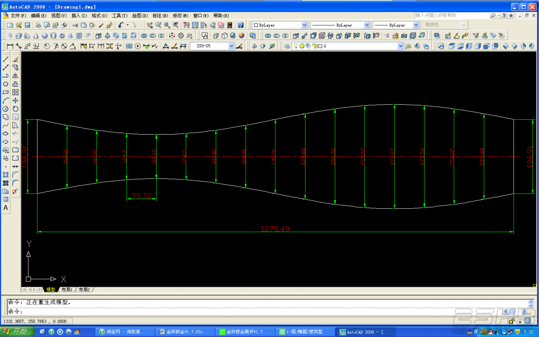This screenshot has height=337, width=539.
Task: Click the Explode modify tool
Action: tap(15, 191)
